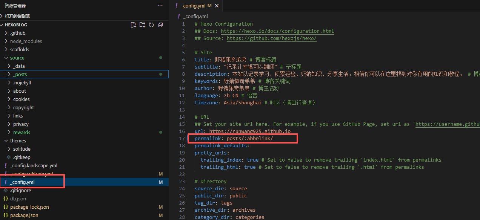Image resolution: width=480 pixels, height=220 pixels.
Task: Click the _config.yml breadcrumb item
Action: click(195, 16)
